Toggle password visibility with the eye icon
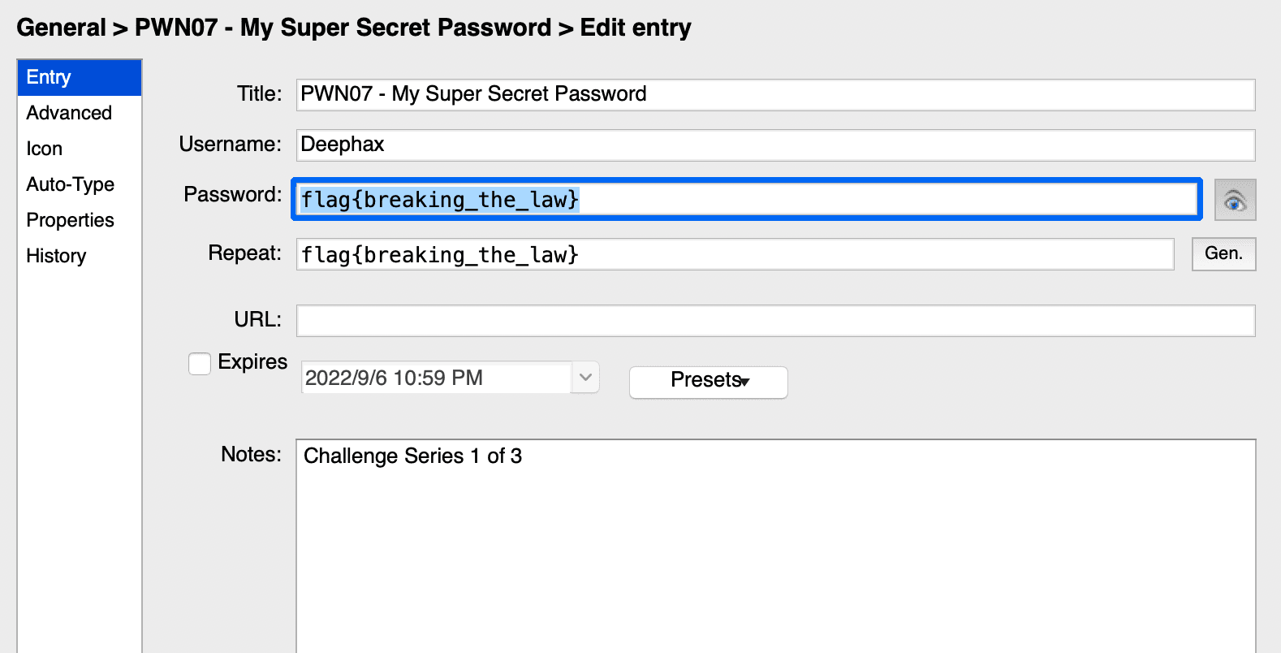Viewport: 1281px width, 653px height. pyautogui.click(x=1235, y=200)
